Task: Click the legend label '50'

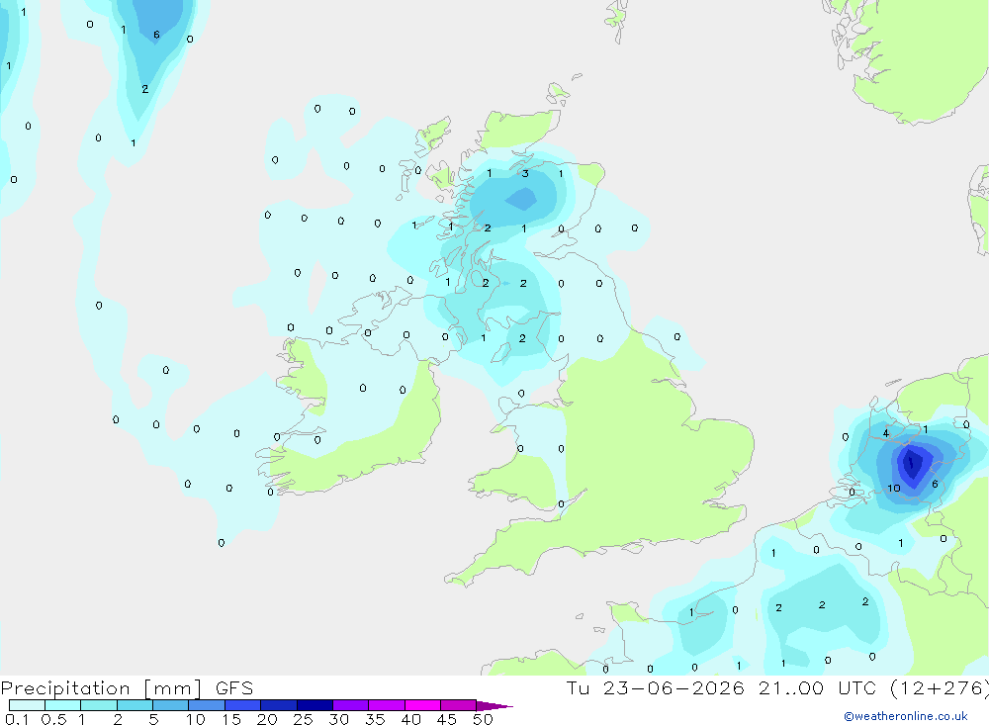Action: point(483,719)
